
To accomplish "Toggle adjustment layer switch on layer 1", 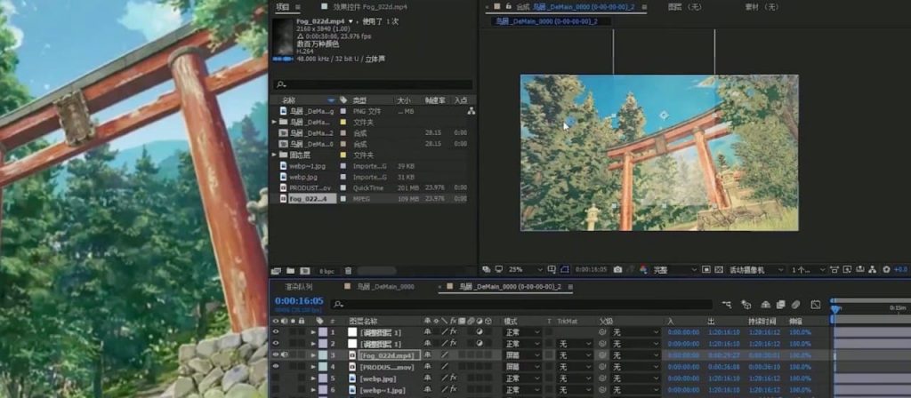I will pos(480,332).
